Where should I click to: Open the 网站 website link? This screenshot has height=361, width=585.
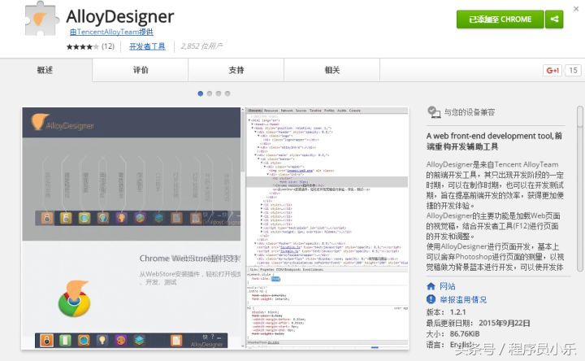point(448,286)
